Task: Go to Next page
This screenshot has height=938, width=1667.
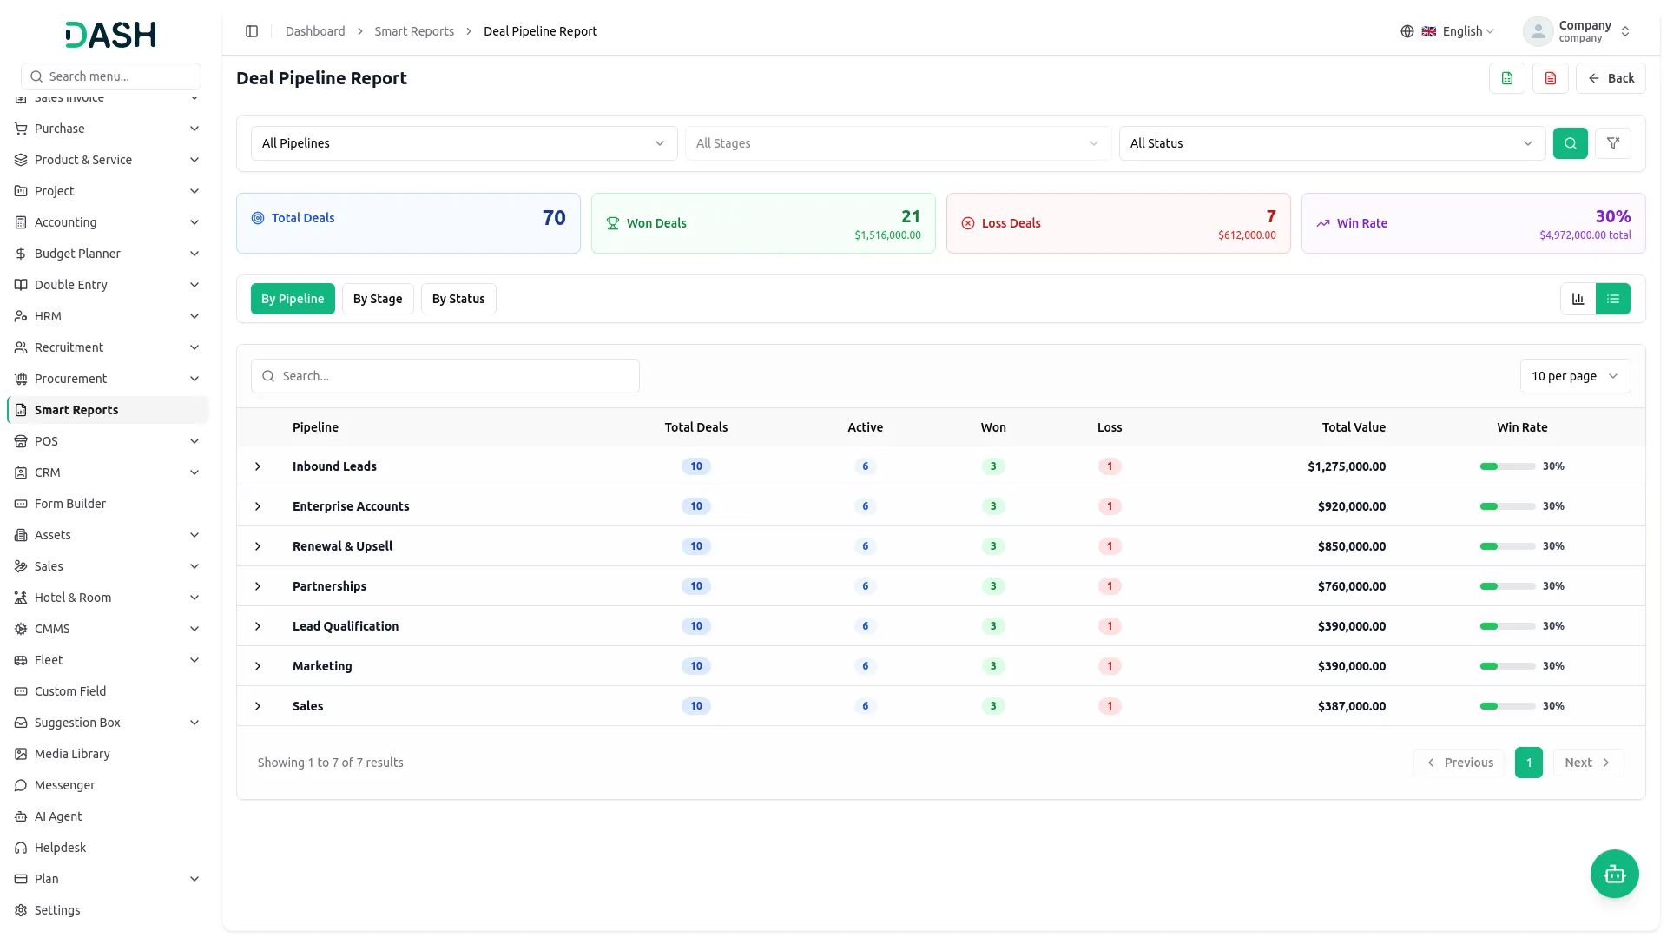Action: point(1588,763)
